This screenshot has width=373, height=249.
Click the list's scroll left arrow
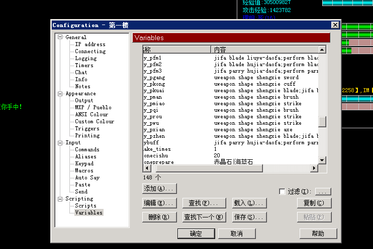(x=147, y=168)
